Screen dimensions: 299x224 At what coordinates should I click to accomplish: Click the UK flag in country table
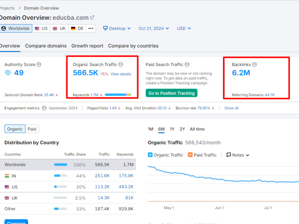(7, 198)
